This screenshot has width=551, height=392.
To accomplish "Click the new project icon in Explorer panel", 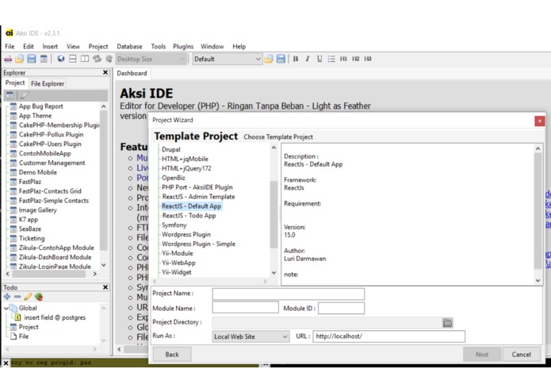I will click(10, 95).
